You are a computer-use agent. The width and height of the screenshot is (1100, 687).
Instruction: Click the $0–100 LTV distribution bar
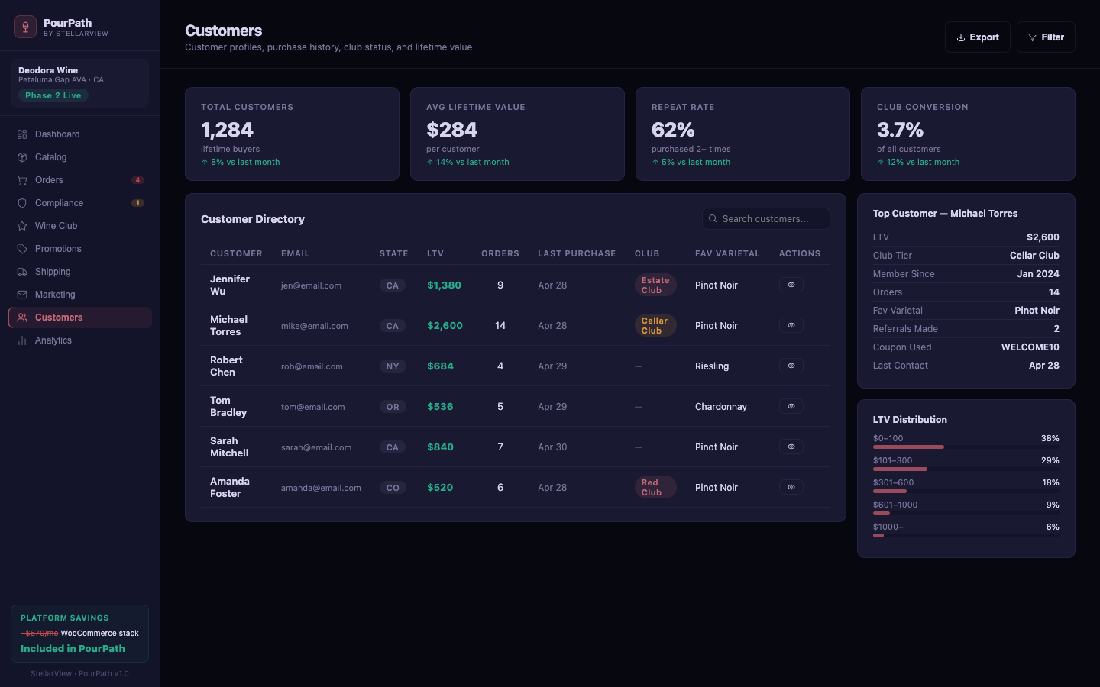click(x=908, y=447)
